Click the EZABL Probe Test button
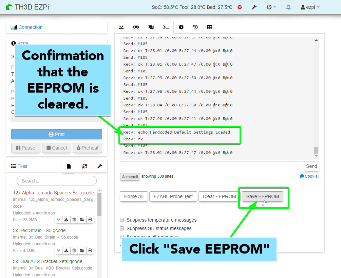Screen dimensions: 341x278 tap(173, 196)
